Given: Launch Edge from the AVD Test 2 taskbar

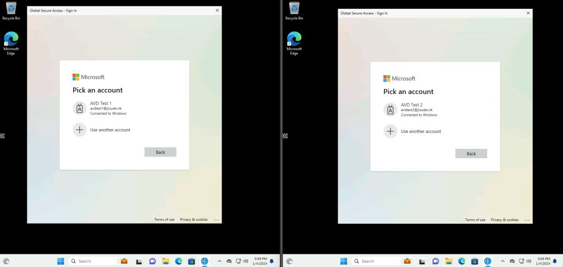Looking at the screenshot, I should (x=462, y=262).
